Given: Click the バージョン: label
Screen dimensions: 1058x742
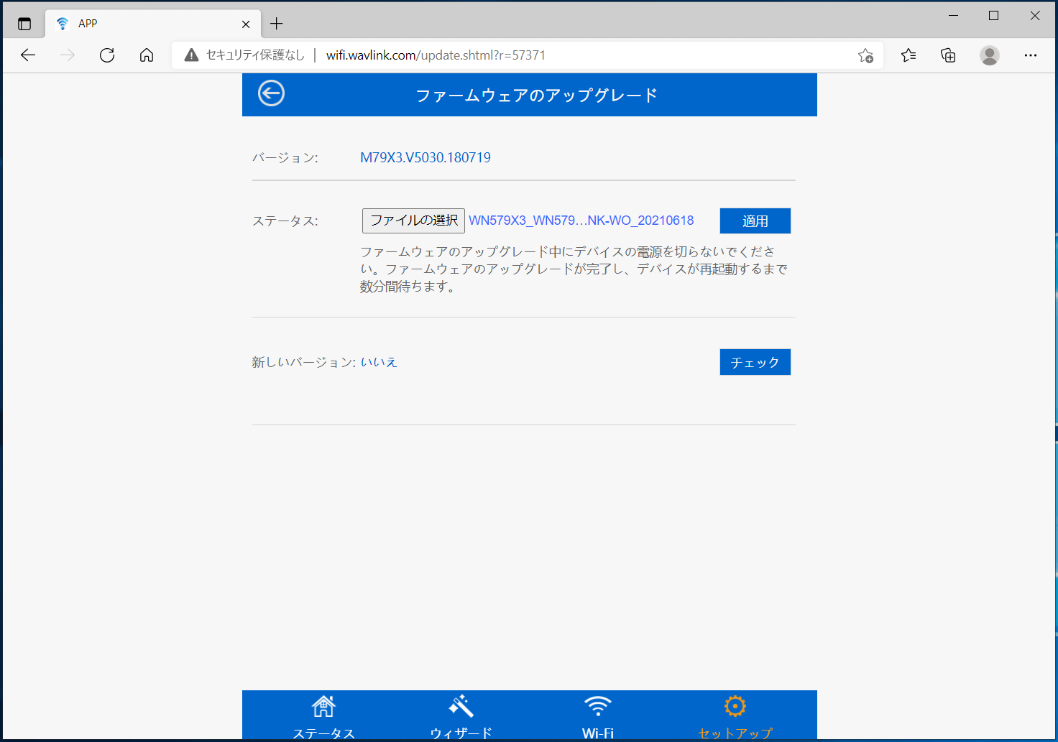Looking at the screenshot, I should click(x=285, y=157).
